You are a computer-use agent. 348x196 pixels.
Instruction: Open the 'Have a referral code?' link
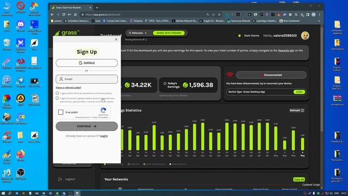(69, 88)
